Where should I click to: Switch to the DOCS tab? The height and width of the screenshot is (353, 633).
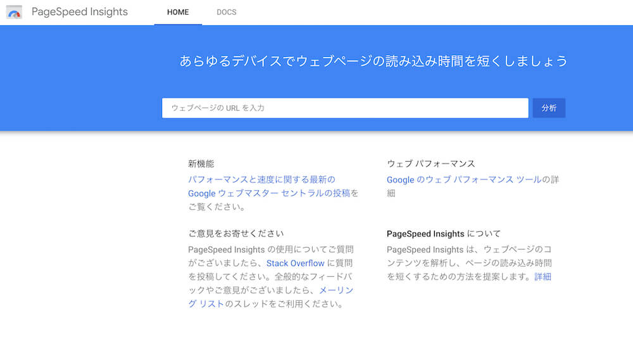tap(227, 12)
